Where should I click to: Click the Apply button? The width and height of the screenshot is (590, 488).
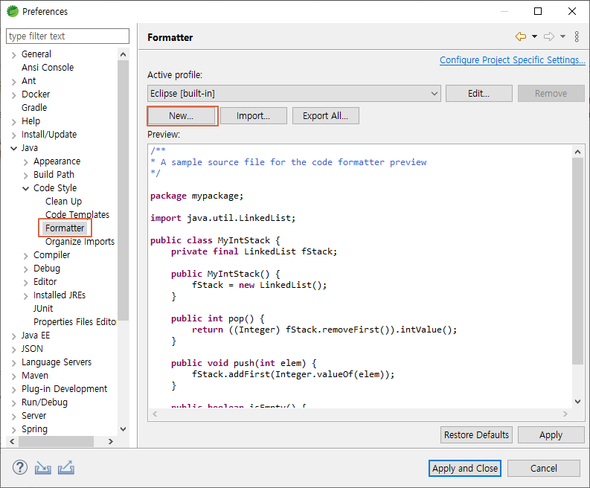pos(551,435)
